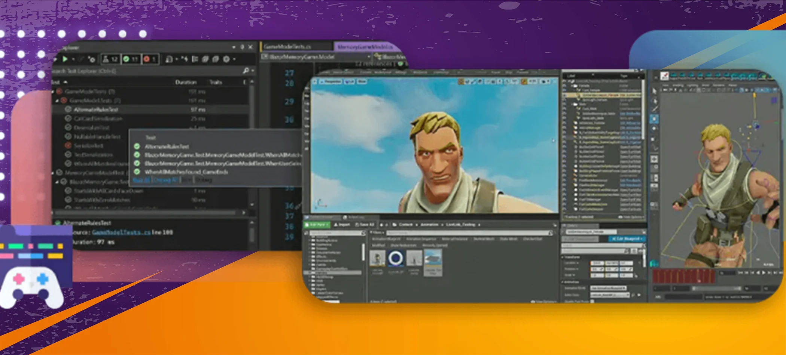
Task: Click Import in the Content Browser
Action: coord(342,225)
